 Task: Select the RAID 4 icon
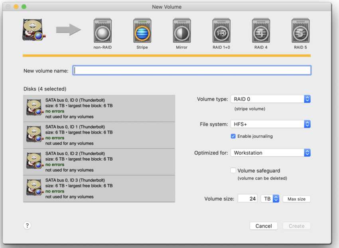pos(260,31)
